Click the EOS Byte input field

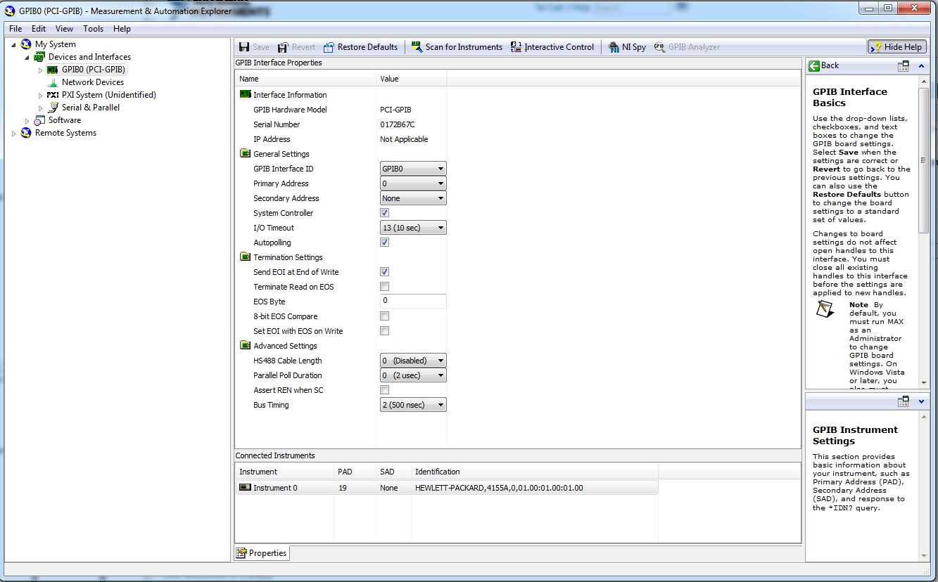coord(413,301)
